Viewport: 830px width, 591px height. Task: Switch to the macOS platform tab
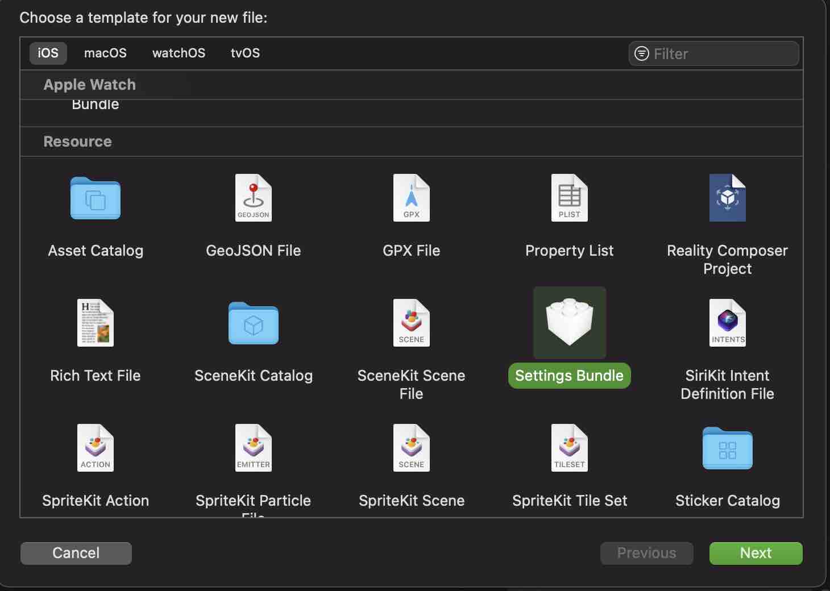tap(105, 53)
